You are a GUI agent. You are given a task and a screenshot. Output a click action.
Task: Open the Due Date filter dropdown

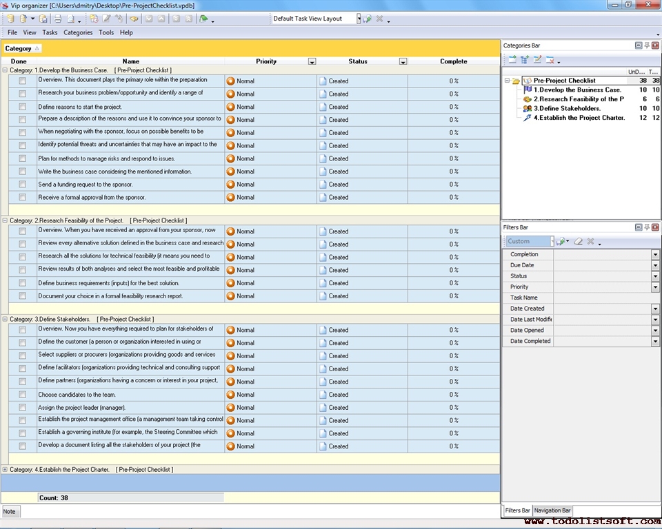tap(655, 265)
